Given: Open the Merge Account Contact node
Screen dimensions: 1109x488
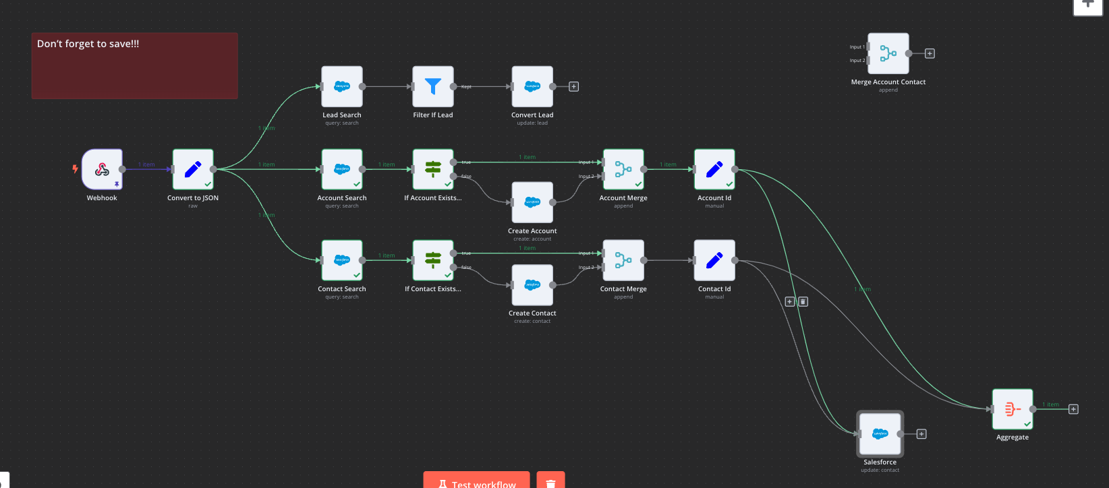Looking at the screenshot, I should [x=888, y=53].
